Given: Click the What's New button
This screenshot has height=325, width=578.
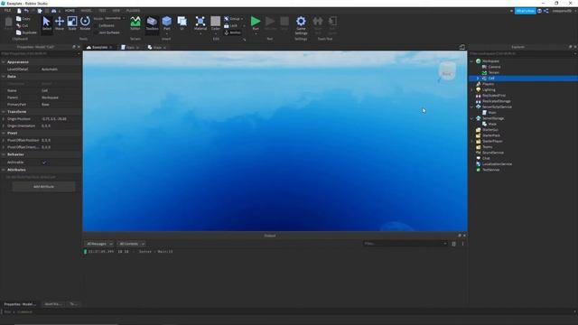Looking at the screenshot, I should [525, 11].
